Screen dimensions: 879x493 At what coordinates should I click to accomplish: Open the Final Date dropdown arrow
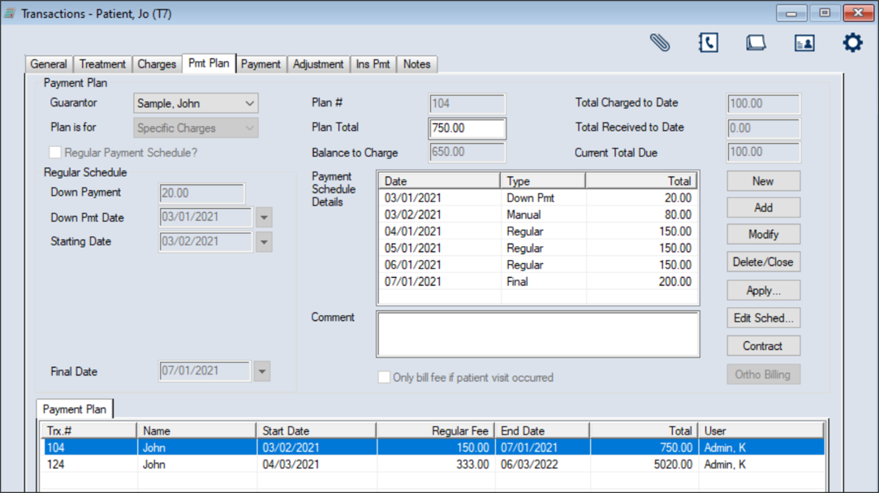tap(261, 372)
